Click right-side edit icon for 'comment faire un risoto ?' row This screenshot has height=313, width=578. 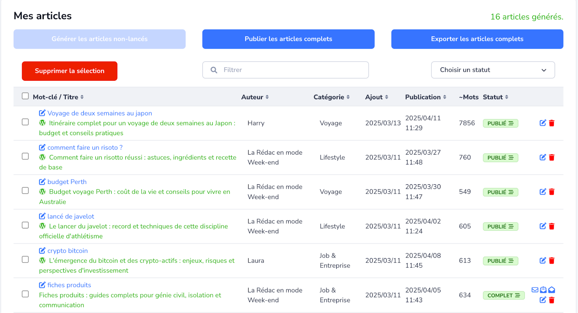(x=543, y=157)
